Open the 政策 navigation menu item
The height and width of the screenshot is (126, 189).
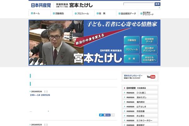101,13
